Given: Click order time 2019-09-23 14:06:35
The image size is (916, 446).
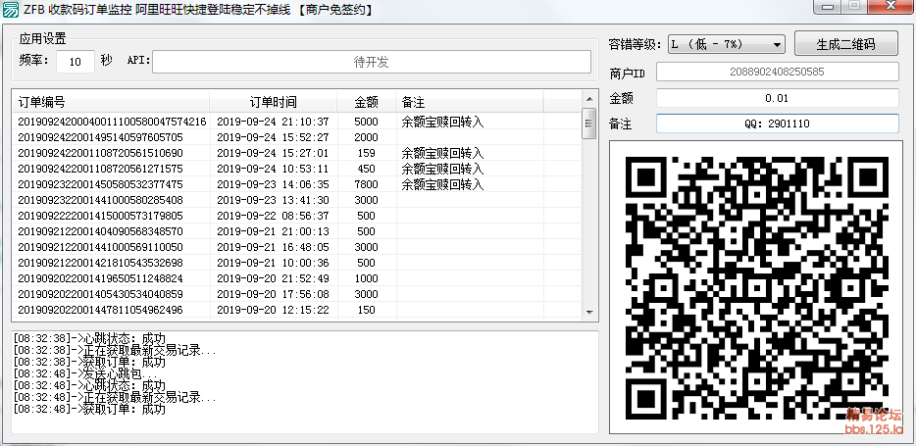Looking at the screenshot, I should click(x=273, y=185).
